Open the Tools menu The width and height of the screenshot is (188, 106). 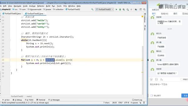(x=59, y=6)
